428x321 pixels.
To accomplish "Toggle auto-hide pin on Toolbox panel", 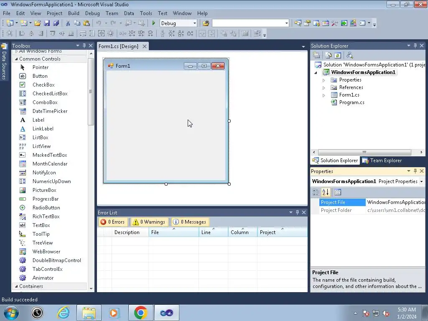I will [84, 46].
